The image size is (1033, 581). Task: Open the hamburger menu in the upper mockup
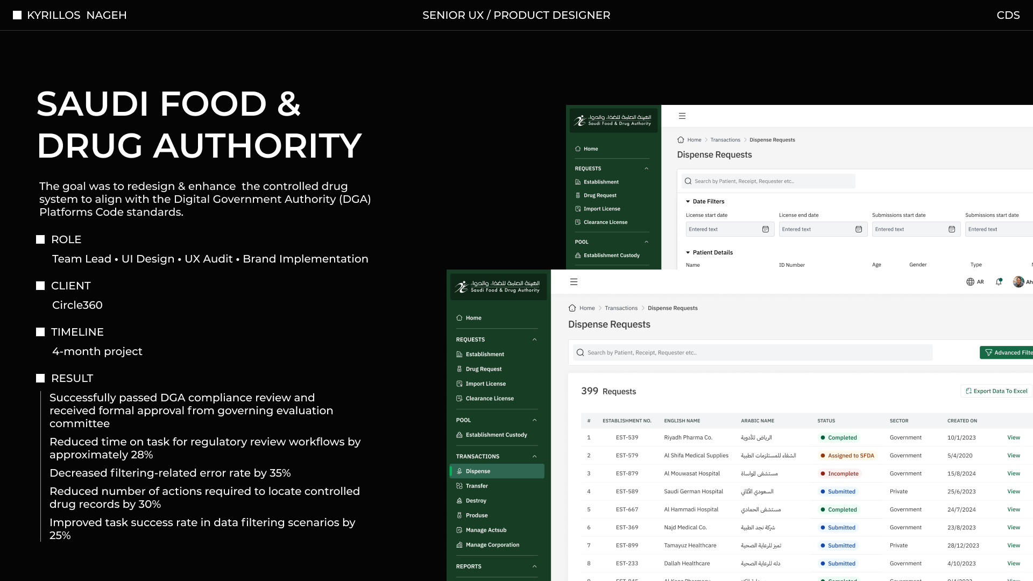click(x=682, y=116)
